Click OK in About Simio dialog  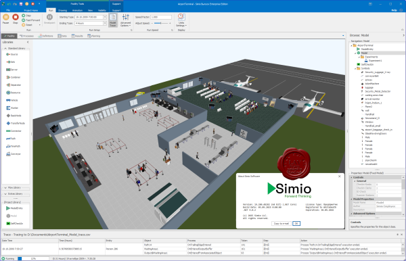pos(296,224)
